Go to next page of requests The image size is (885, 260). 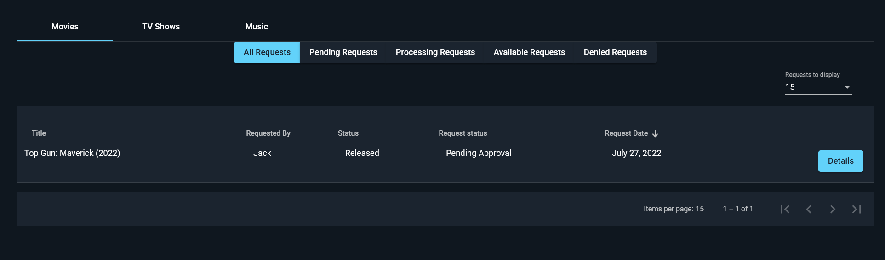point(833,209)
